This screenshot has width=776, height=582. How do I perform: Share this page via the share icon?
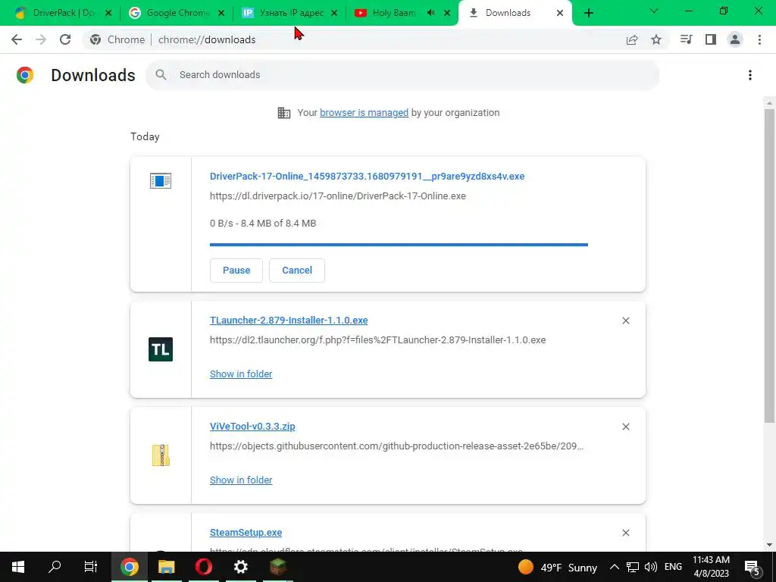(632, 39)
